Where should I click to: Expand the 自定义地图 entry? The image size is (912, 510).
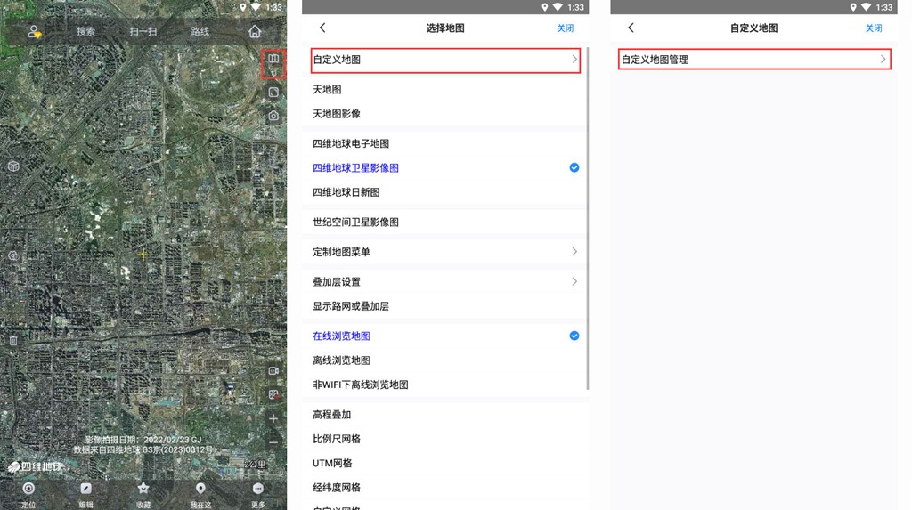point(445,60)
